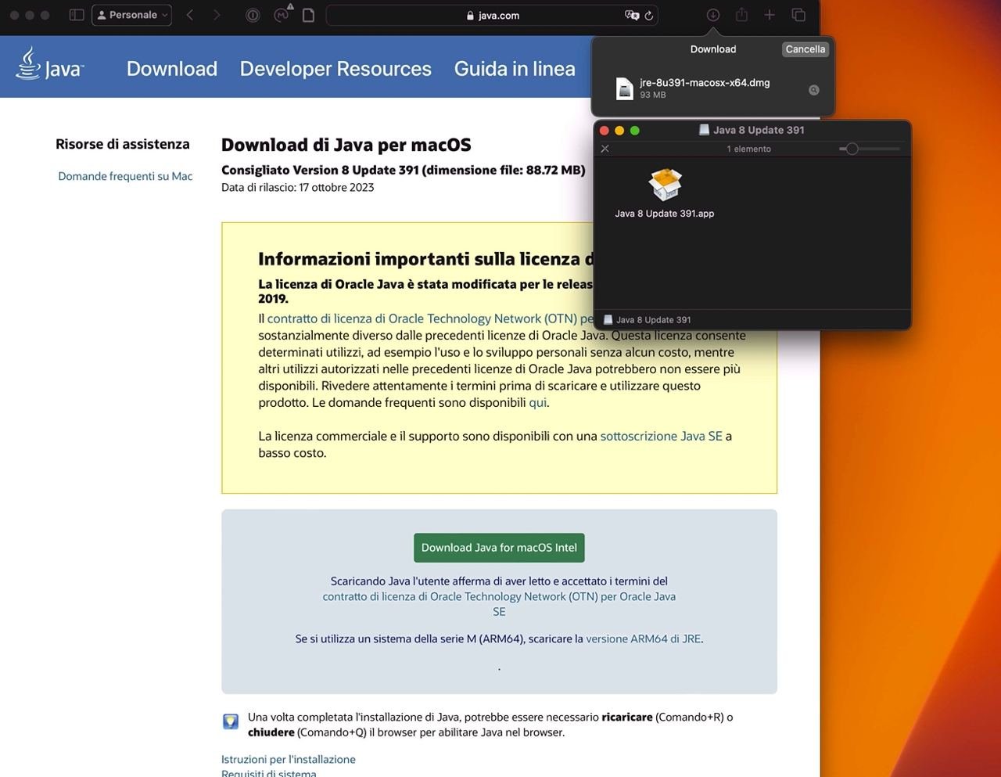This screenshot has width=1001, height=777.
Task: Open the Download menu item
Action: point(172,69)
